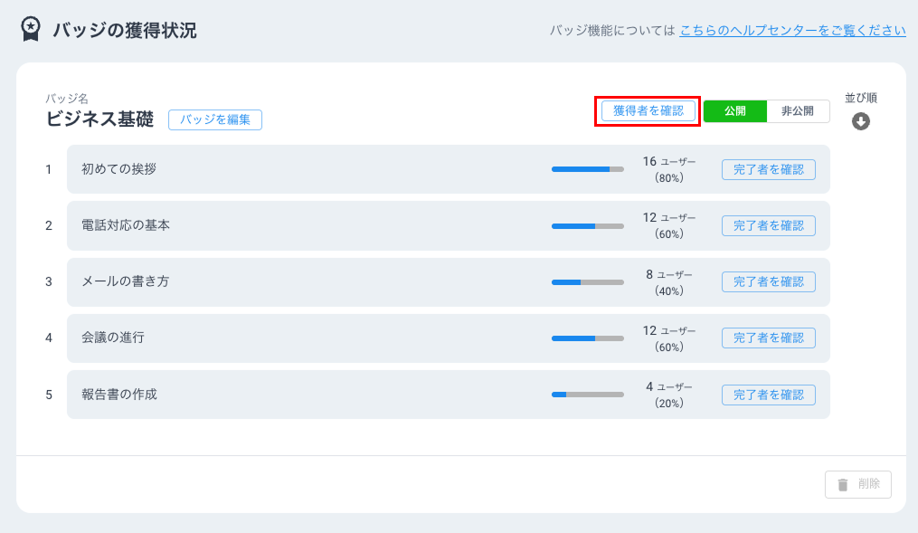View completers for 会議の進行
Viewport: 918px width, 533px height.
pyautogui.click(x=768, y=338)
